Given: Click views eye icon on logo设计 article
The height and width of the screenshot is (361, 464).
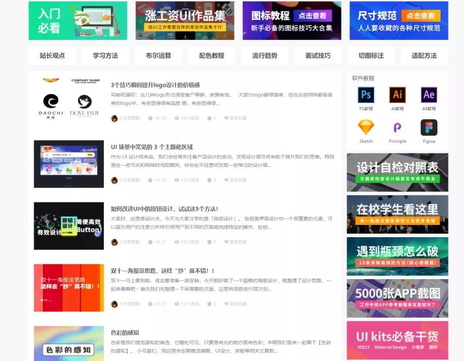Looking at the screenshot, I should 177,118.
